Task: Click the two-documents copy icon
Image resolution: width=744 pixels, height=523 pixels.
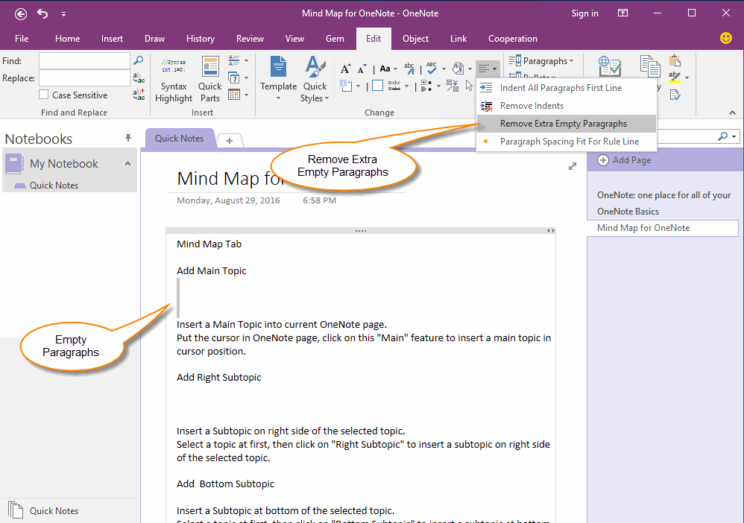Action: pyautogui.click(x=649, y=66)
